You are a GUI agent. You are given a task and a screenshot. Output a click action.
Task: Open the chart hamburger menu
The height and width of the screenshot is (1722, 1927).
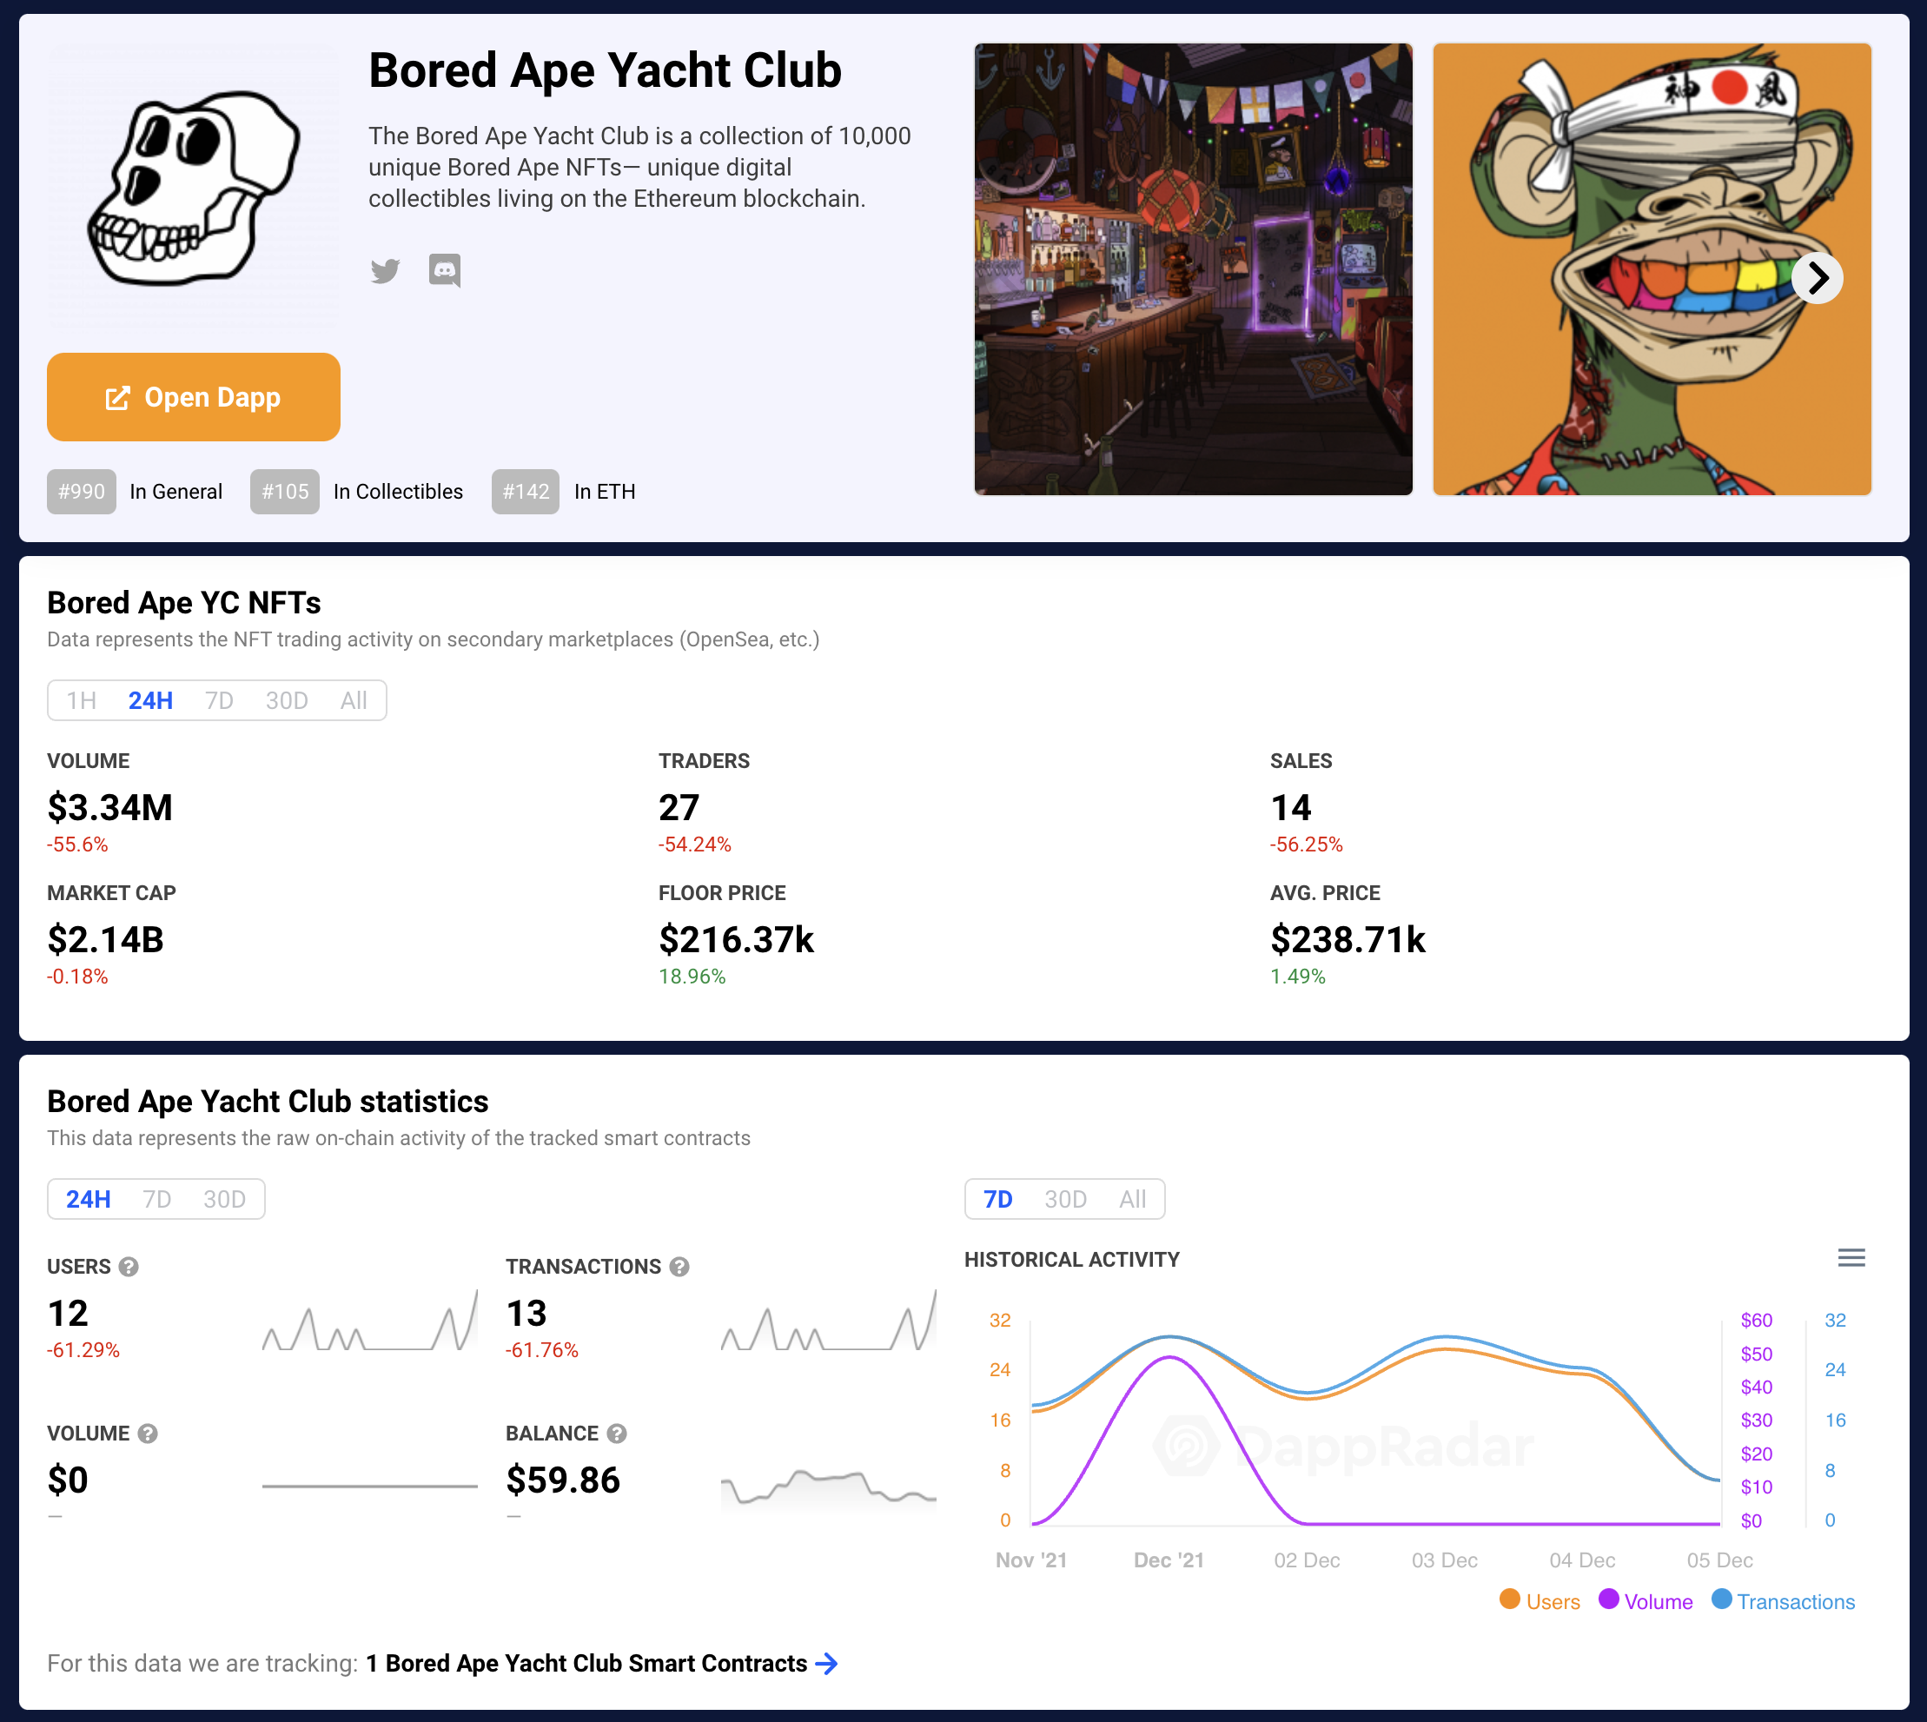click(1851, 1257)
